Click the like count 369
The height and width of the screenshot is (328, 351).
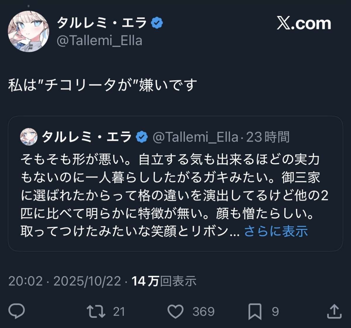tap(204, 312)
